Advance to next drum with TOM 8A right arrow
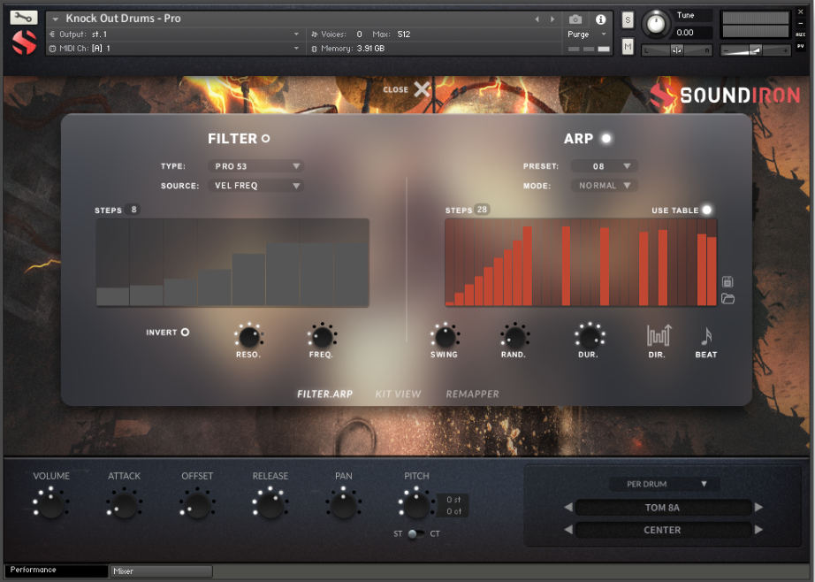The height and width of the screenshot is (582, 815). point(758,506)
